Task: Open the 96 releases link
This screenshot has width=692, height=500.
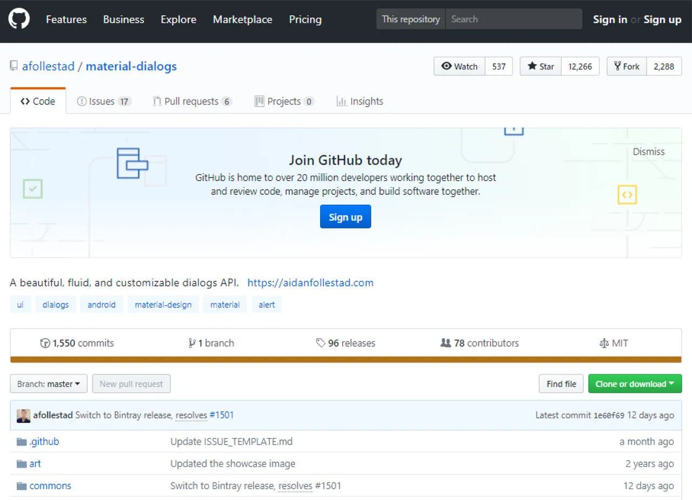Action: point(346,343)
